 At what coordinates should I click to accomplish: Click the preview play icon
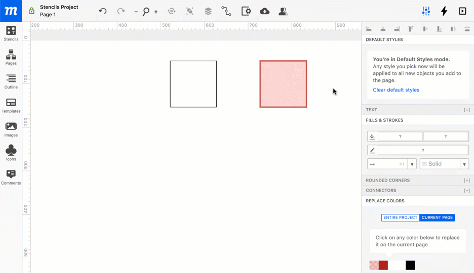pyautogui.click(x=462, y=11)
